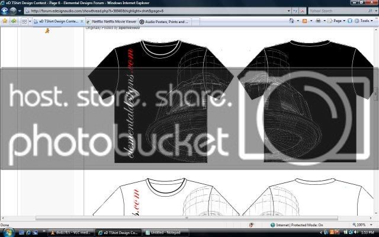Click the 100% zoom level button
The image size is (379, 237).
click(359, 225)
